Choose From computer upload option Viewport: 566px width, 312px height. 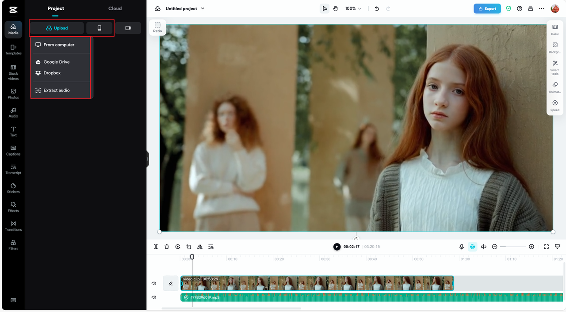coord(61,45)
